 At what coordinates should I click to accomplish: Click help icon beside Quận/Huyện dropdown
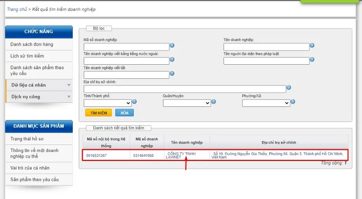pyautogui.click(x=214, y=102)
